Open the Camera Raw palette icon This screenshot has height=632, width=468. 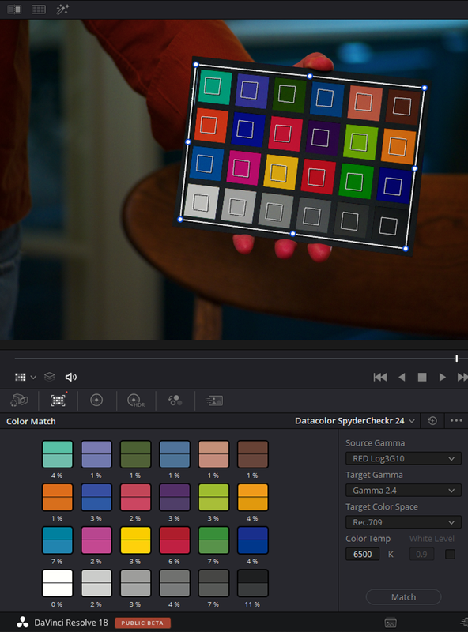point(19,401)
